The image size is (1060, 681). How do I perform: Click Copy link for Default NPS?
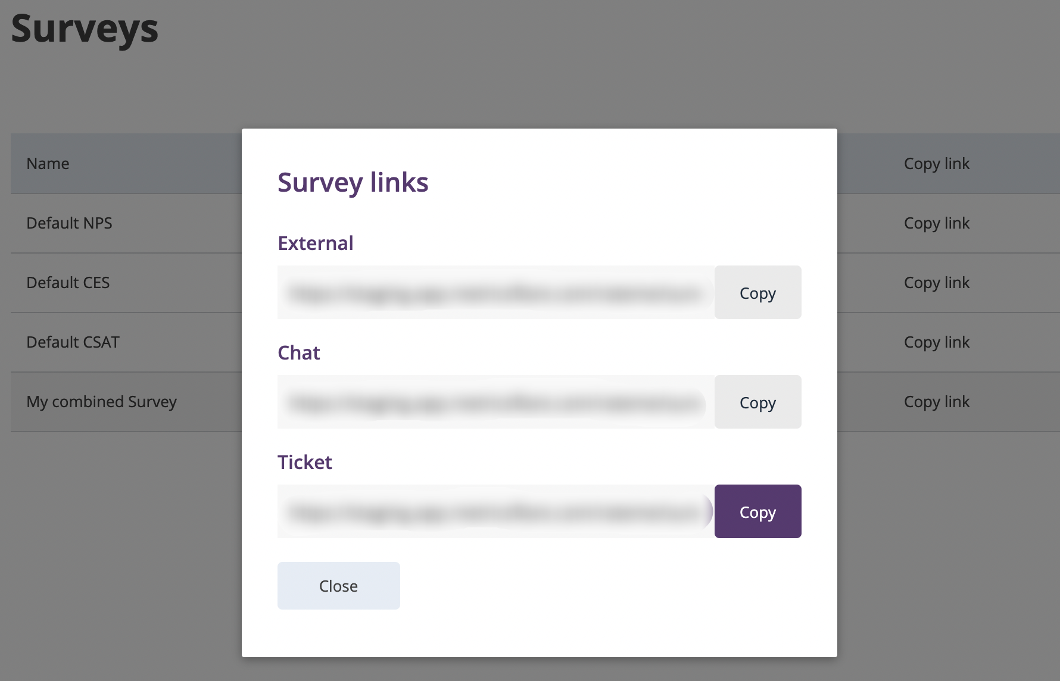tap(936, 223)
